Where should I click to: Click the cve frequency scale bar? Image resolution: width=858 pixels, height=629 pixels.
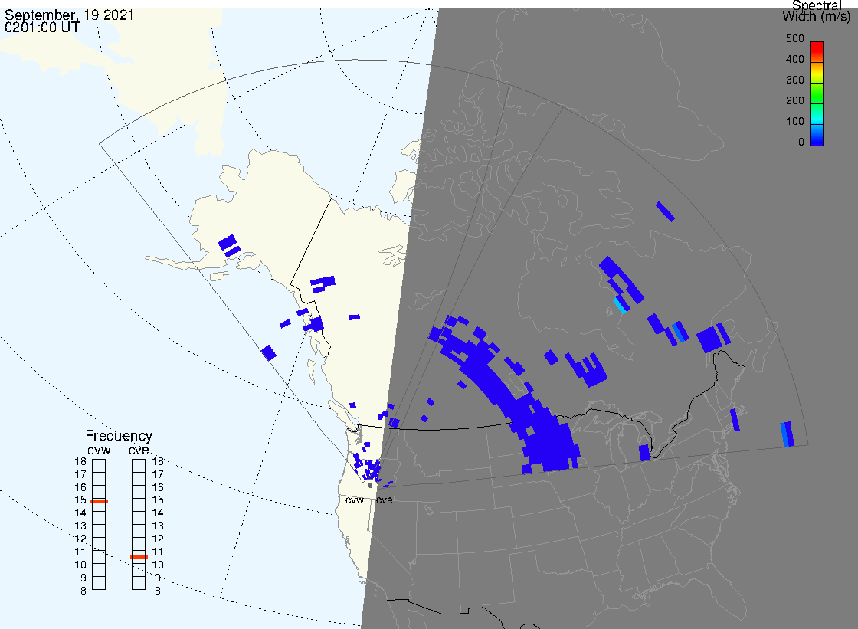coord(139,525)
